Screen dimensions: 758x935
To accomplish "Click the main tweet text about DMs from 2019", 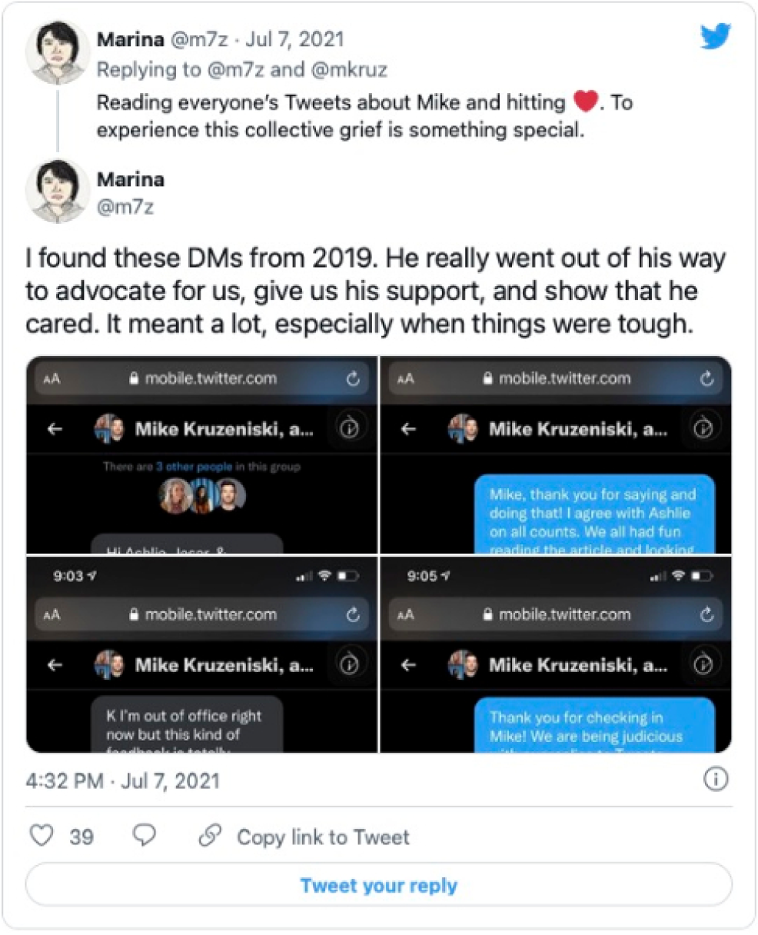I will click(375, 291).
